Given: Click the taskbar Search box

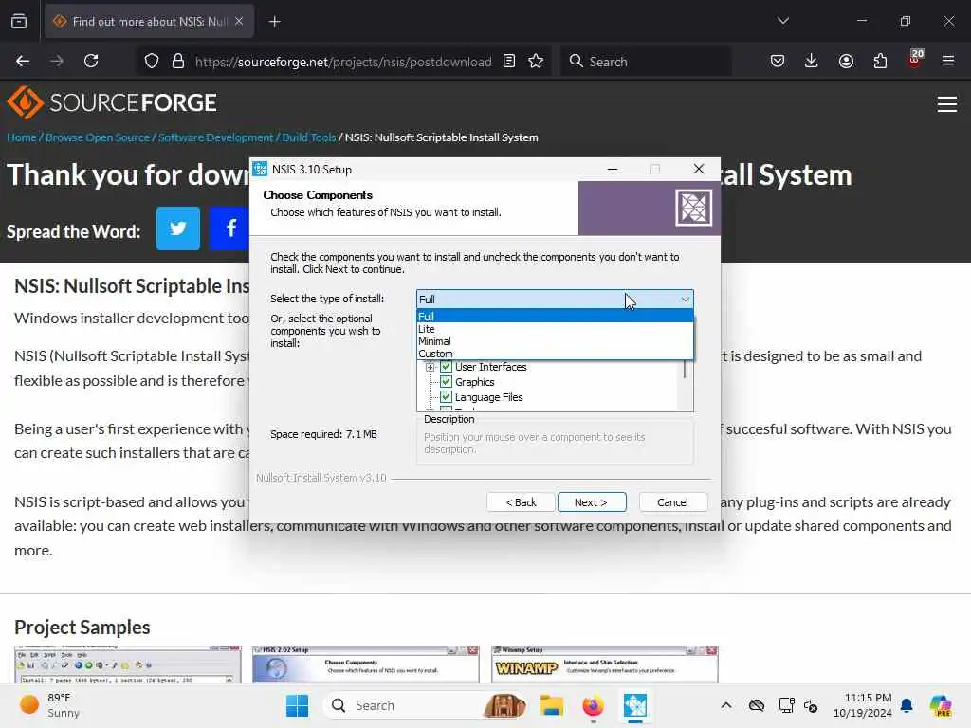Looking at the screenshot, I should coord(426,705).
